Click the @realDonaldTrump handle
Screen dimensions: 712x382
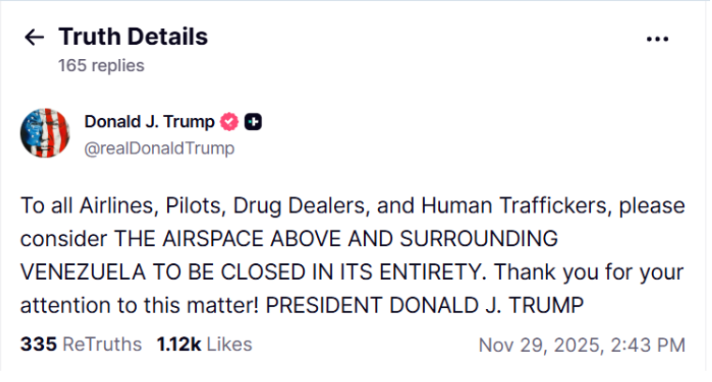click(159, 148)
